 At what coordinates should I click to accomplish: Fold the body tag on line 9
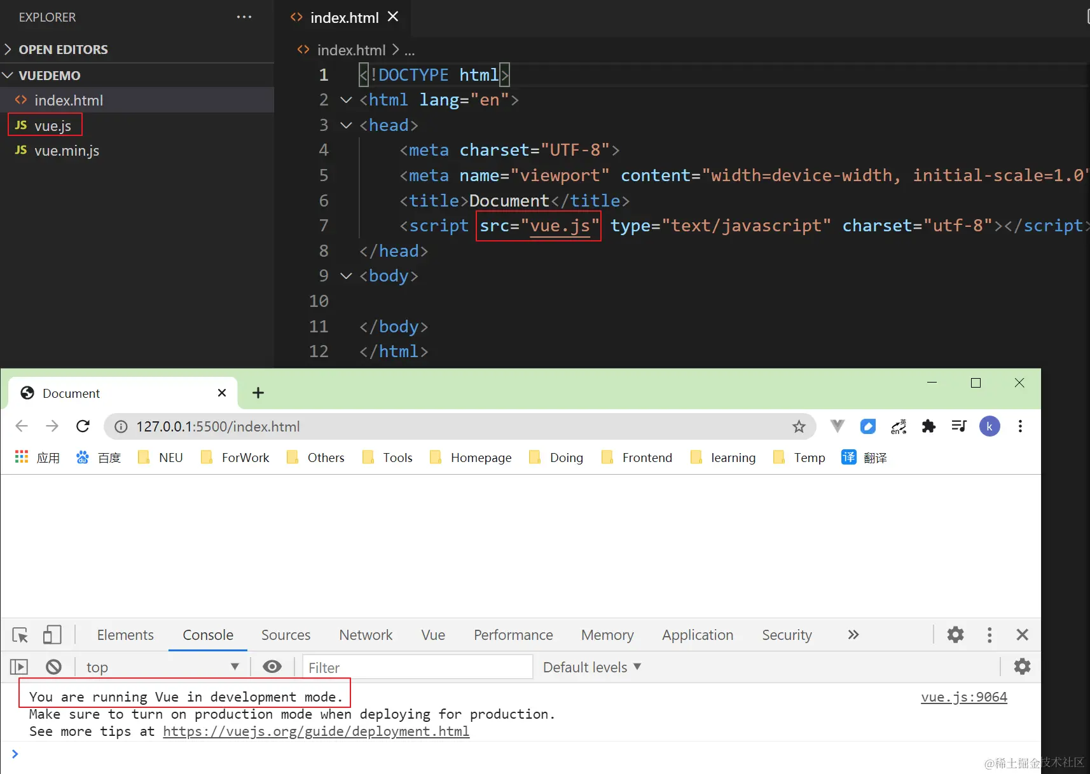point(346,276)
